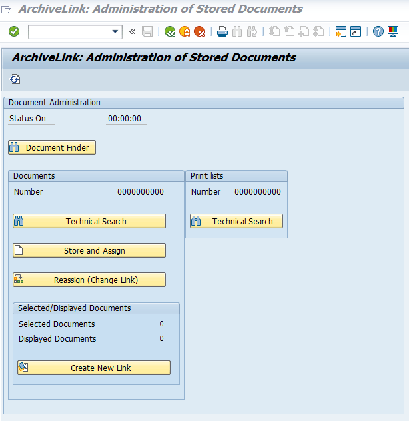Image resolution: width=409 pixels, height=421 pixels.
Task: Click the Print lists Number value
Action: [258, 191]
